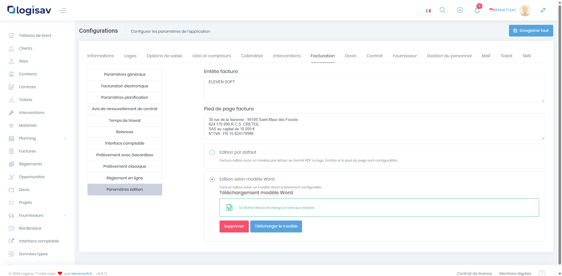Open the user avatar profile menu
Image resolution: width=562 pixels, height=276 pixels.
tap(525, 10)
